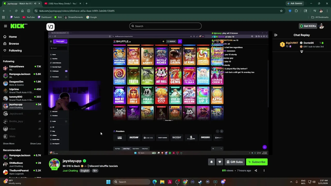Open File Explorer from taskbar
This screenshot has width=331, height=186.
tap(162, 182)
